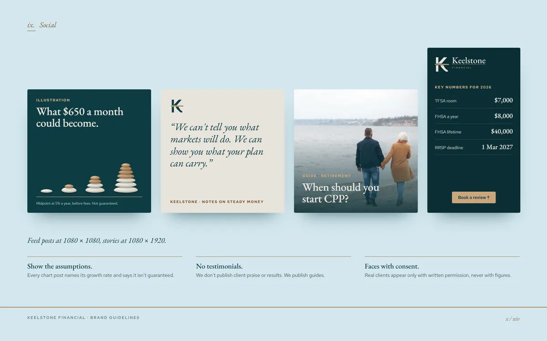Select the Key Numbers for 2026 story card

[474, 130]
